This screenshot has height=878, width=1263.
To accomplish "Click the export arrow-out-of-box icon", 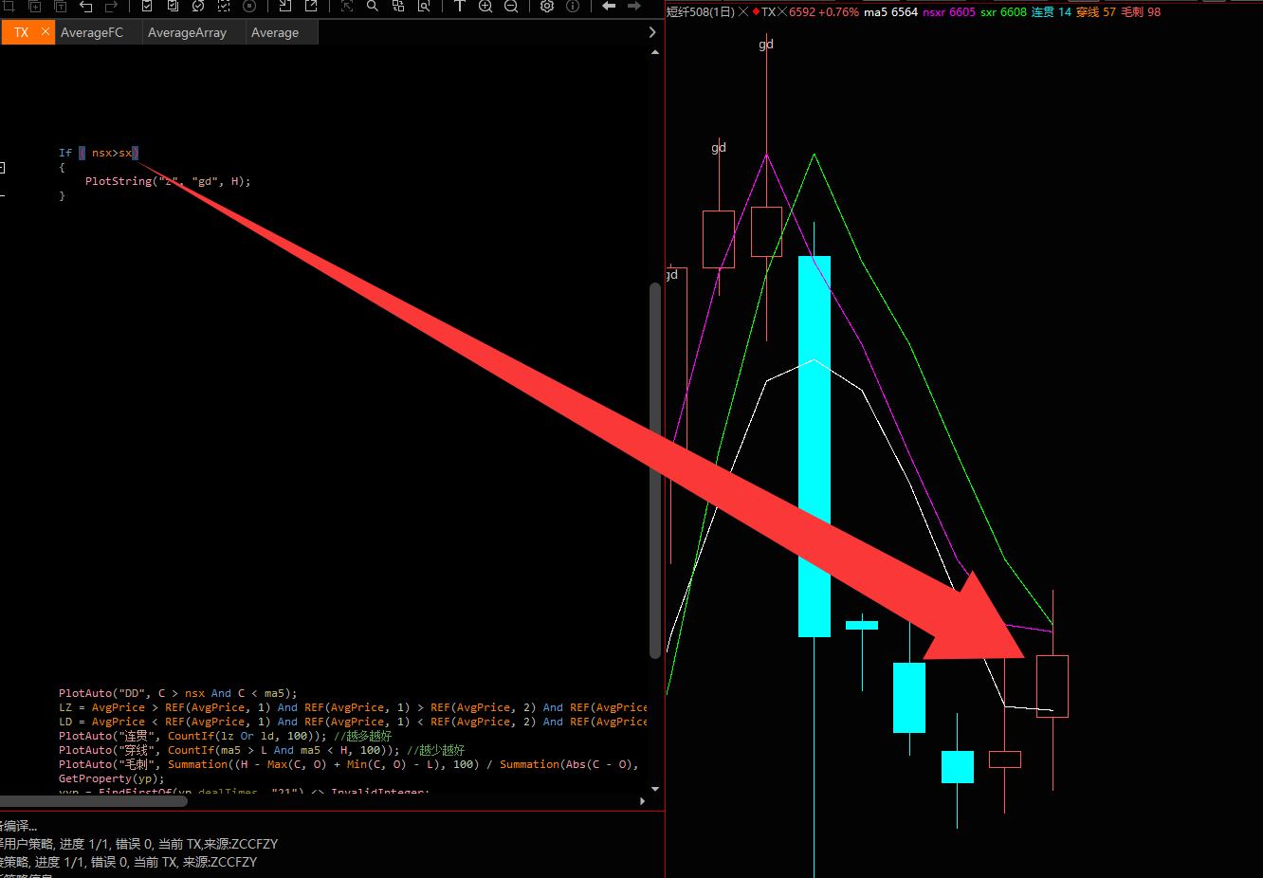I will coord(311,6).
